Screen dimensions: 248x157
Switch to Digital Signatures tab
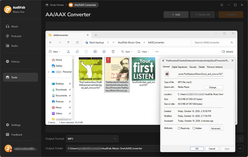(x=179, y=67)
